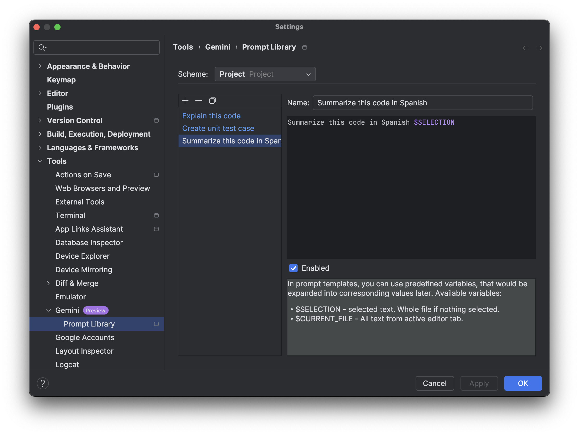
Task: Click the Name input field
Action: pyautogui.click(x=422, y=103)
